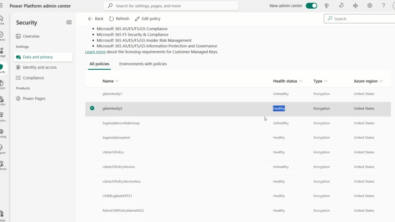This screenshot has width=395, height=222.
Task: Select the gibenitezEp2 policy name
Action: (x=112, y=108)
